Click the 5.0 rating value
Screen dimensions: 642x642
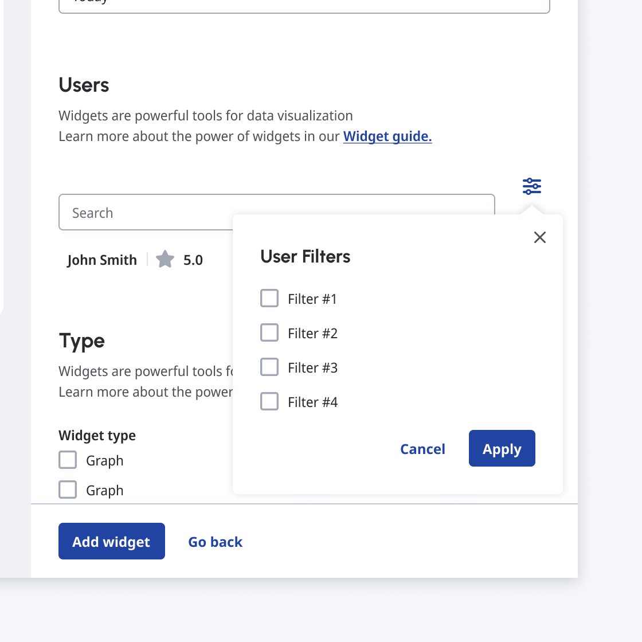pos(193,260)
